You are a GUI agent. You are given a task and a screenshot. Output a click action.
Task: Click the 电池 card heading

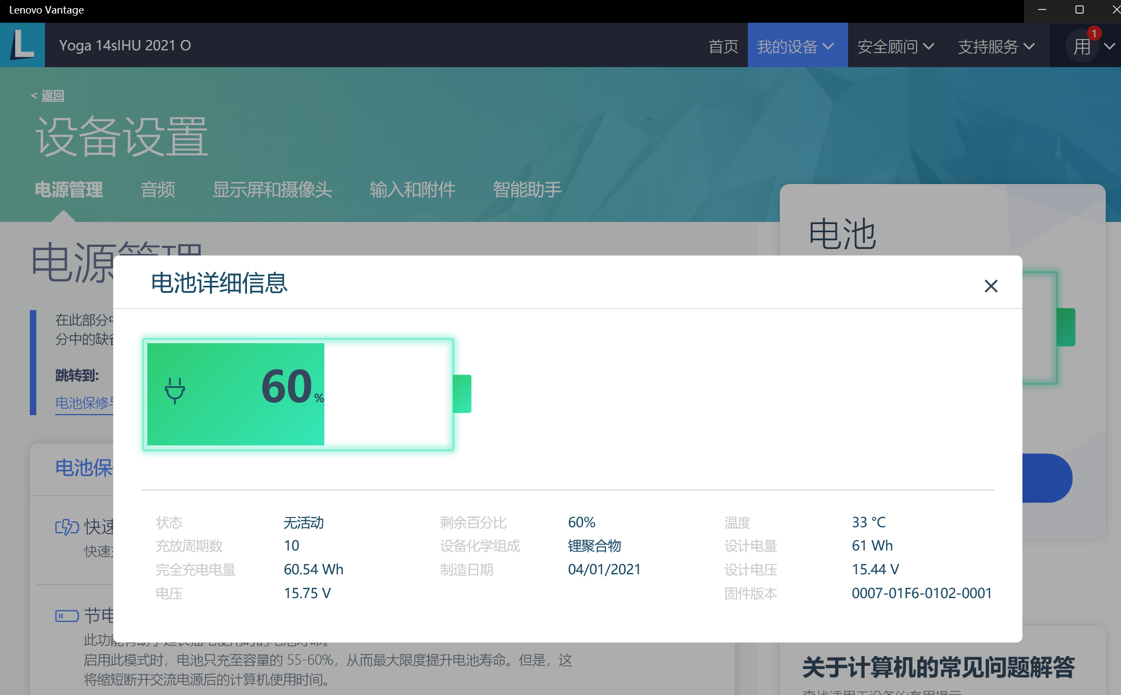tap(842, 234)
